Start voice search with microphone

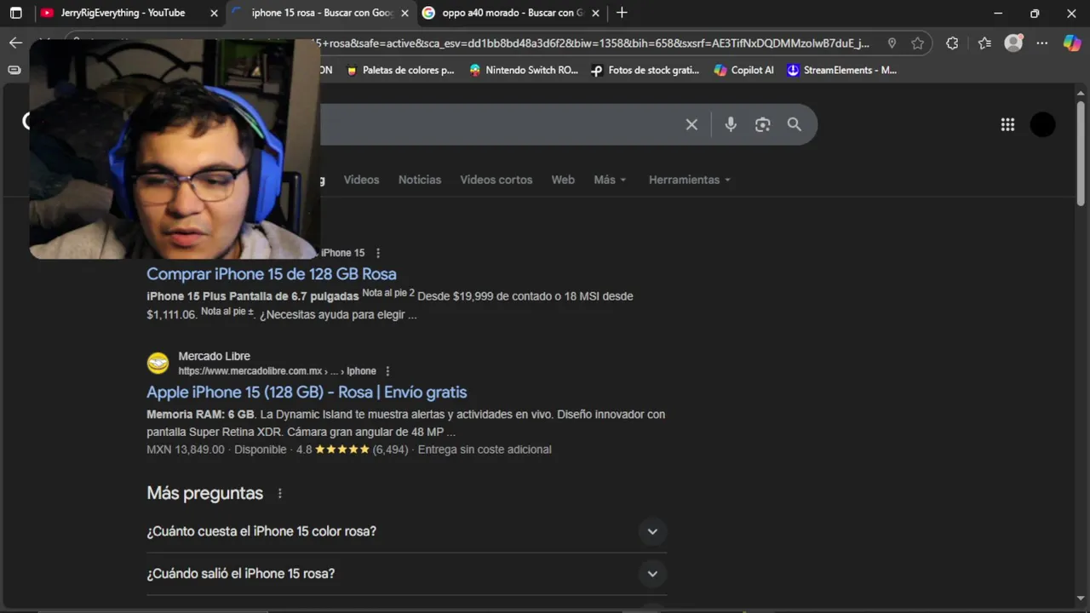(x=731, y=124)
